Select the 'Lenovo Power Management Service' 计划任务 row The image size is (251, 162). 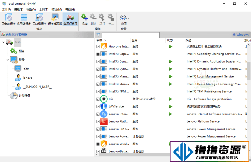[171, 136]
